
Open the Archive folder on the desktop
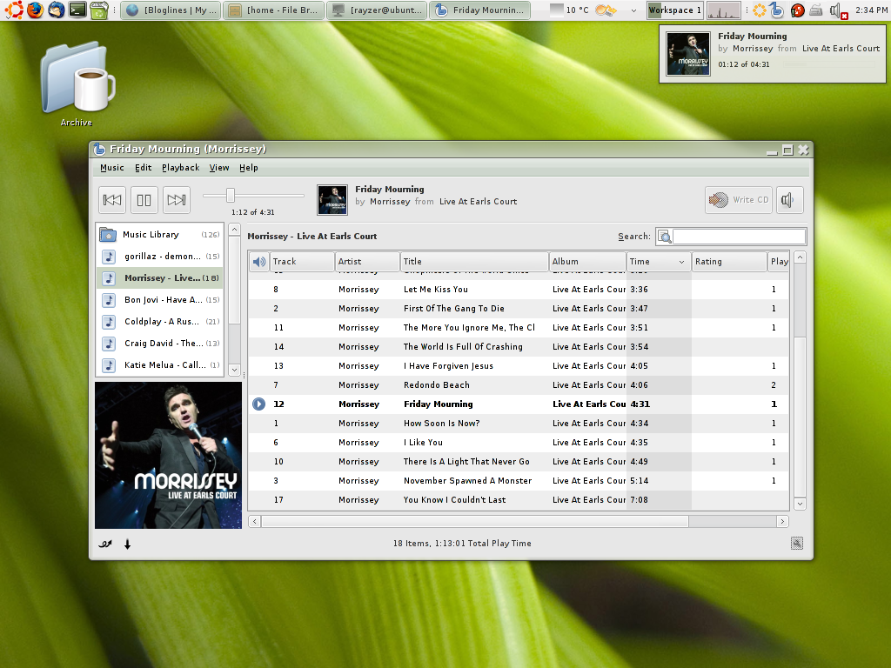tap(77, 83)
